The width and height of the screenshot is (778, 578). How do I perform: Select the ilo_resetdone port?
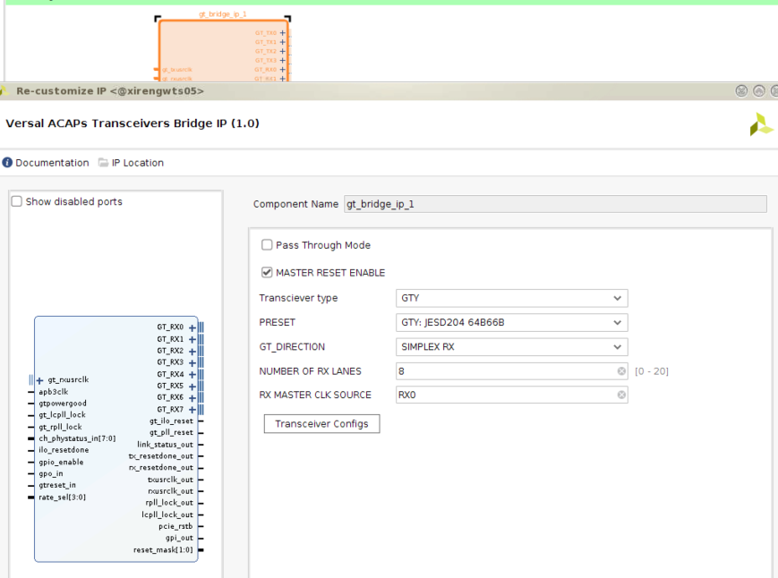pyautogui.click(x=64, y=450)
